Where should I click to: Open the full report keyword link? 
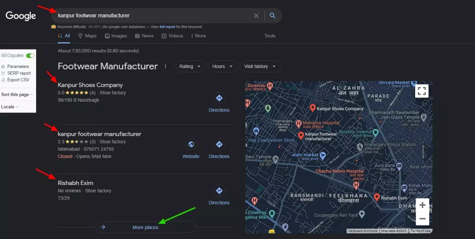pyautogui.click(x=167, y=27)
